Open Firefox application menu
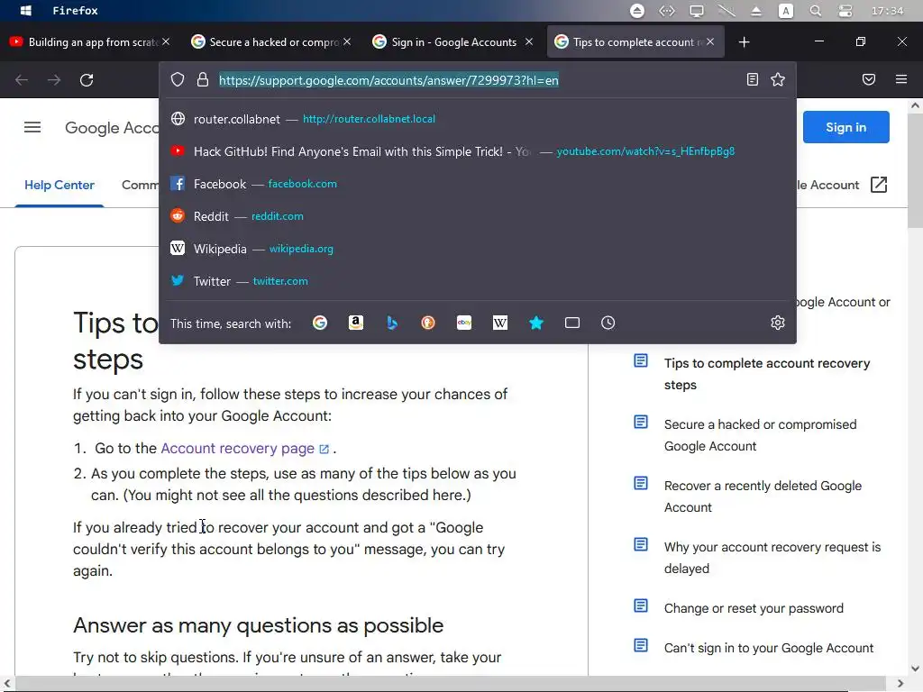 901,79
